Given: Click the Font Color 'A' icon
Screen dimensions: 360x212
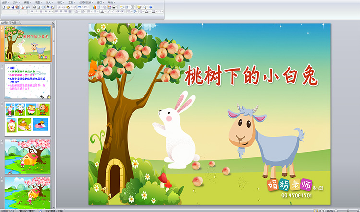Looking at the screenshot, I should click(102, 12).
